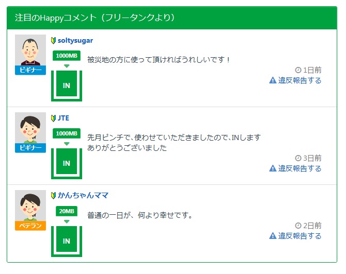
Task: Report かんちゃんママ's comment with 違反報告する
Action: pyautogui.click(x=295, y=236)
